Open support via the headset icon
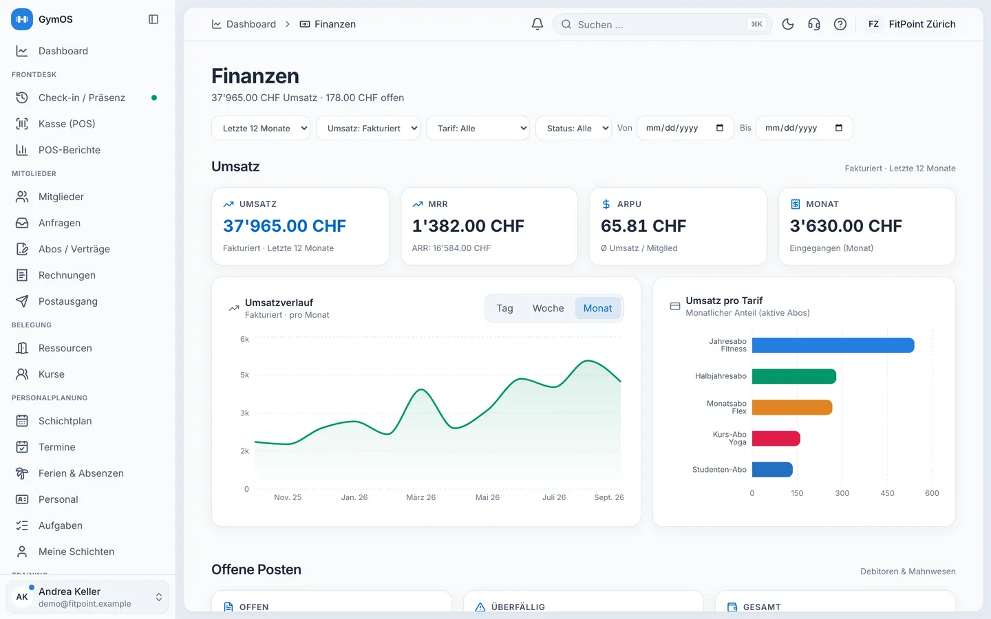This screenshot has width=991, height=619. pos(814,24)
